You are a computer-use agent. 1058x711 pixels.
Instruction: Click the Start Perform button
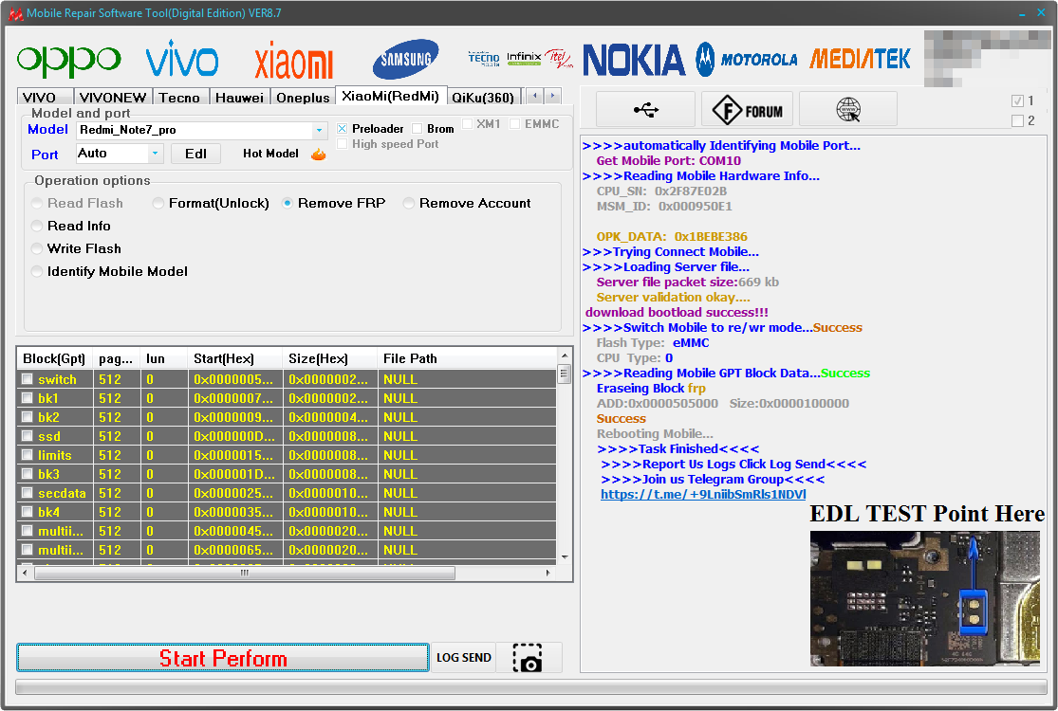[x=223, y=658]
